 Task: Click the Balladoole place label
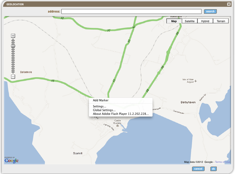point(26,72)
